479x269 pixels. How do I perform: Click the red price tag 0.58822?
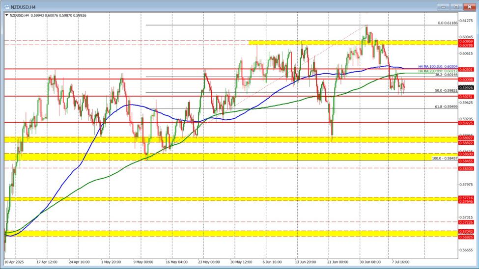point(466,143)
